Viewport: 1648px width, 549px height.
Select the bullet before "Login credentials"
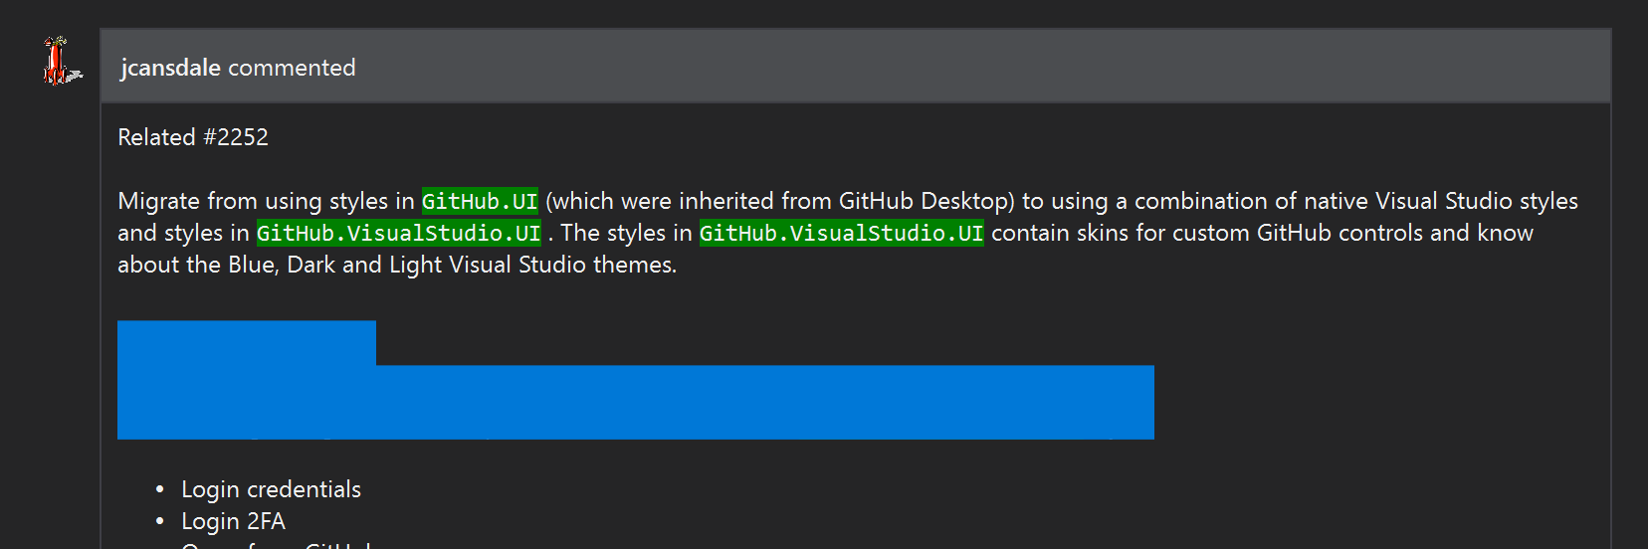tap(159, 490)
